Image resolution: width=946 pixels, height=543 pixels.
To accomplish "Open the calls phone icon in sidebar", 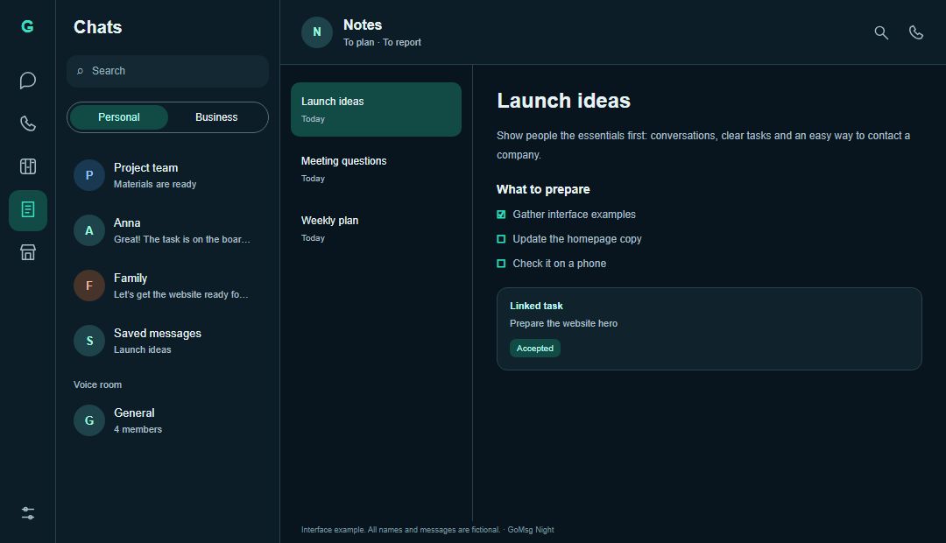I will [x=28, y=123].
